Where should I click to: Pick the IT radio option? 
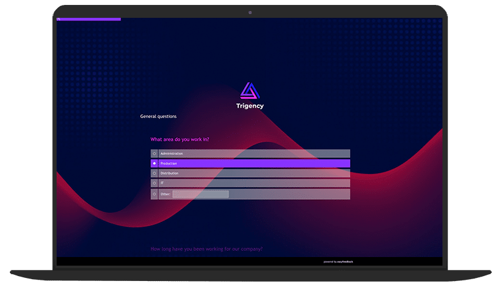coord(154,183)
